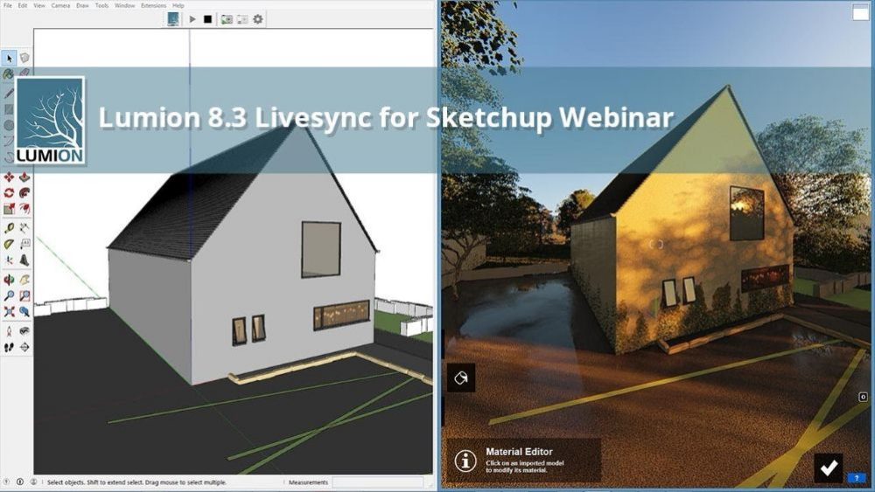This screenshot has width=875, height=492.
Task: Confirm with the Lumion checkmark button
Action: pos(829,468)
